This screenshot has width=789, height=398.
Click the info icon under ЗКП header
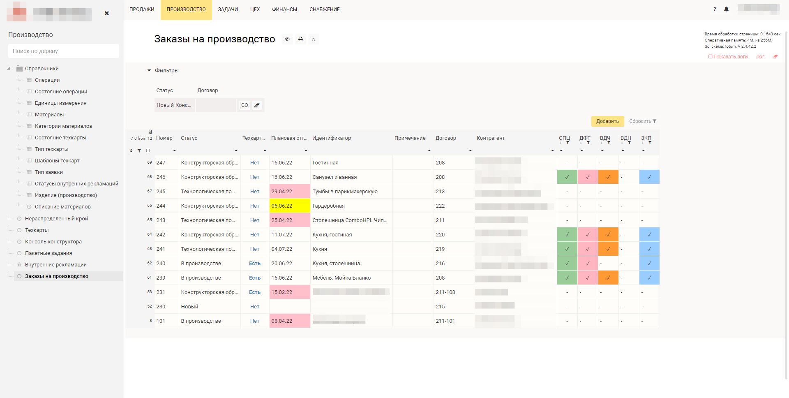pos(643,143)
